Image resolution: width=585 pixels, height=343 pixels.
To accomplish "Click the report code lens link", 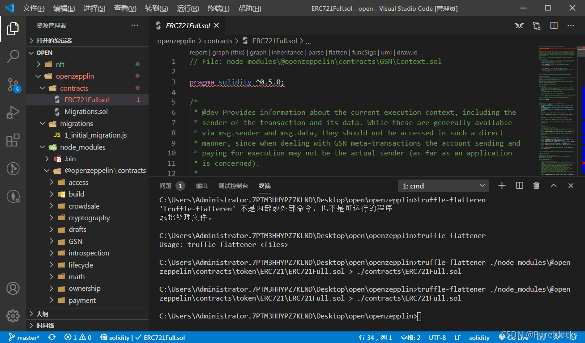I will point(198,52).
